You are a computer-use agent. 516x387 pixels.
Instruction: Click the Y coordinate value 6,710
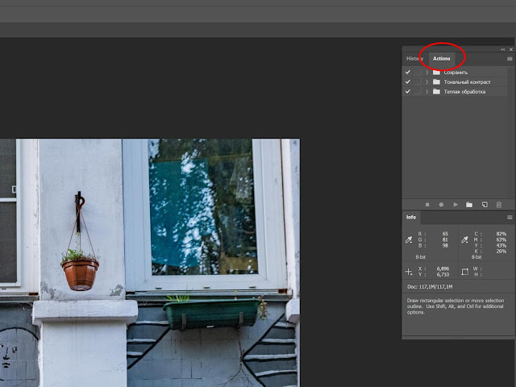(443, 274)
